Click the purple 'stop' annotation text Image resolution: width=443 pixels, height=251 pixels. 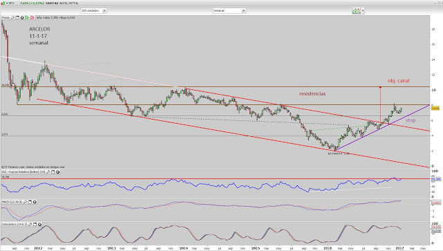pyautogui.click(x=410, y=120)
